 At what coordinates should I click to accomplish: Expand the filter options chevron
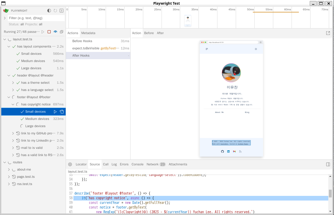[x=5, y=18]
